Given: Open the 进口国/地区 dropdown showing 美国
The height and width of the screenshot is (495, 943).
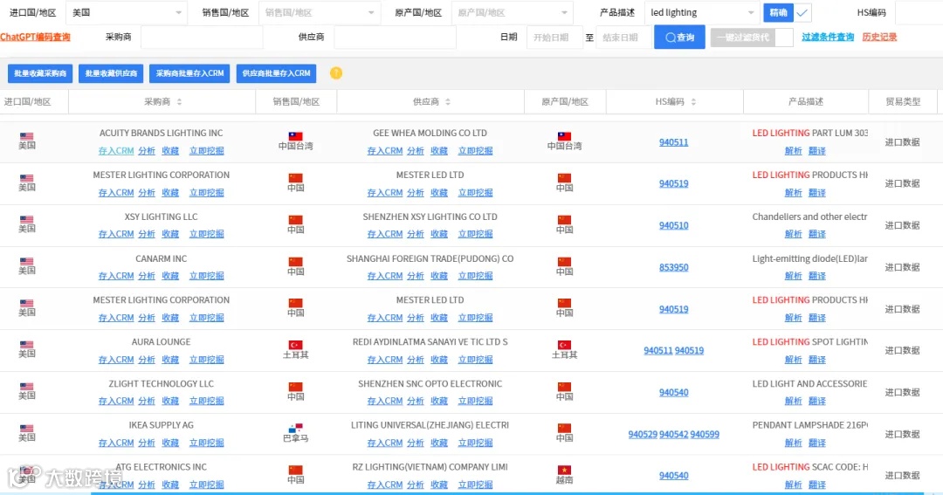Looking at the screenshot, I should point(127,12).
